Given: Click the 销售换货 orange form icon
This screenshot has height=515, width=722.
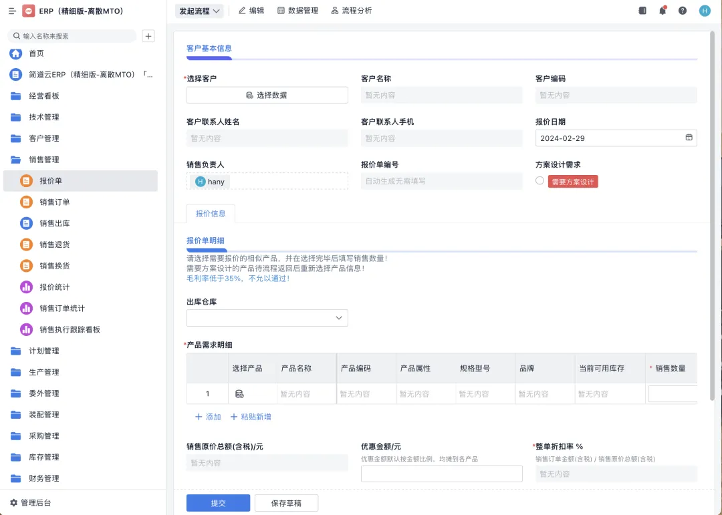Looking at the screenshot, I should tap(26, 266).
